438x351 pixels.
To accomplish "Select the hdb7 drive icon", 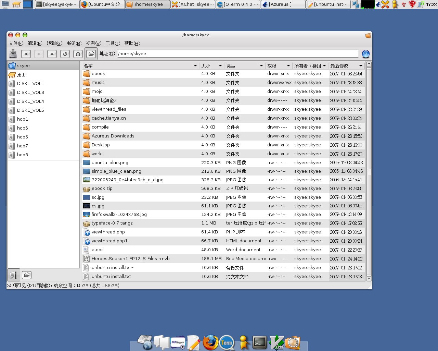I will (x=12, y=146).
